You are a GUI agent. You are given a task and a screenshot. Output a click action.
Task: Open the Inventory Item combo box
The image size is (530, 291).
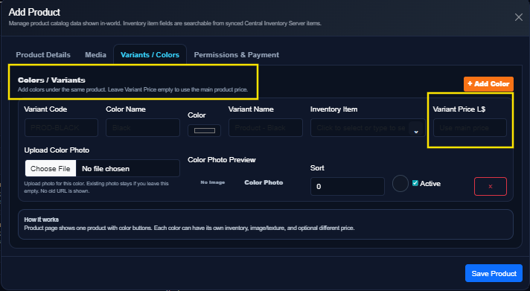point(368,128)
